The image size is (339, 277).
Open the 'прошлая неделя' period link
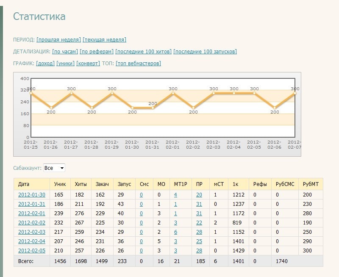[x=58, y=40]
